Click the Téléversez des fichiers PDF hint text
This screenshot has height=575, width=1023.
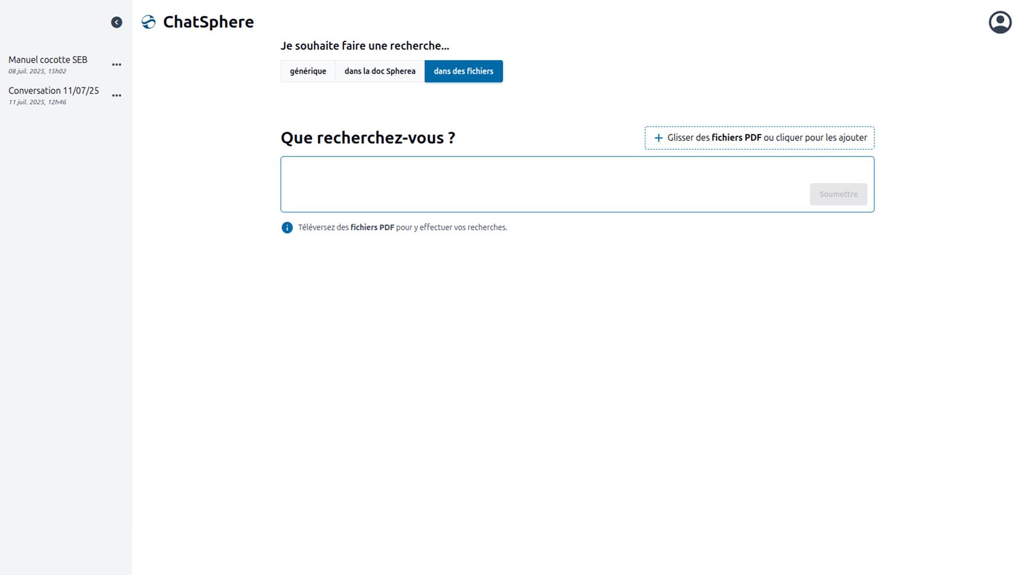[x=402, y=227]
